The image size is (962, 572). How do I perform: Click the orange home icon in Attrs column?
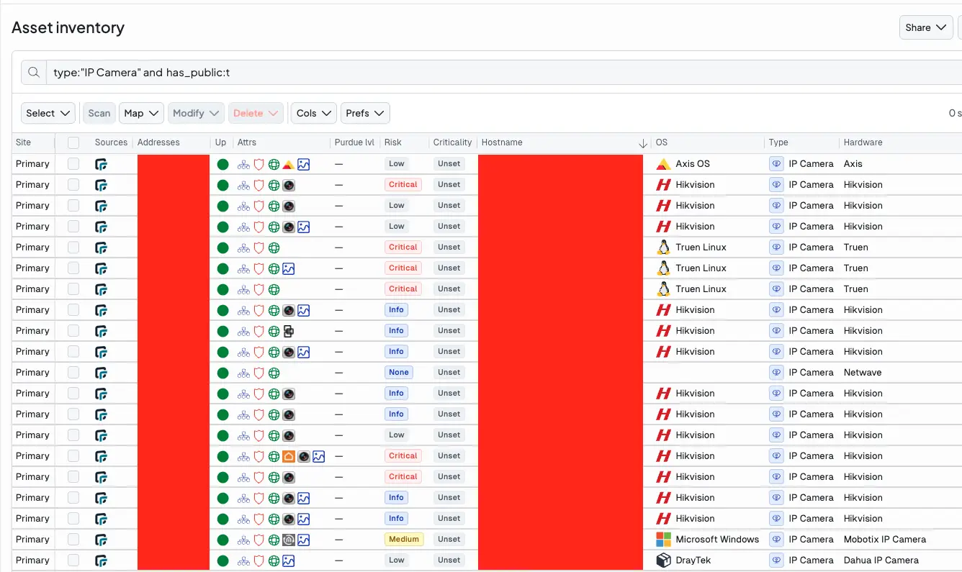coord(288,456)
